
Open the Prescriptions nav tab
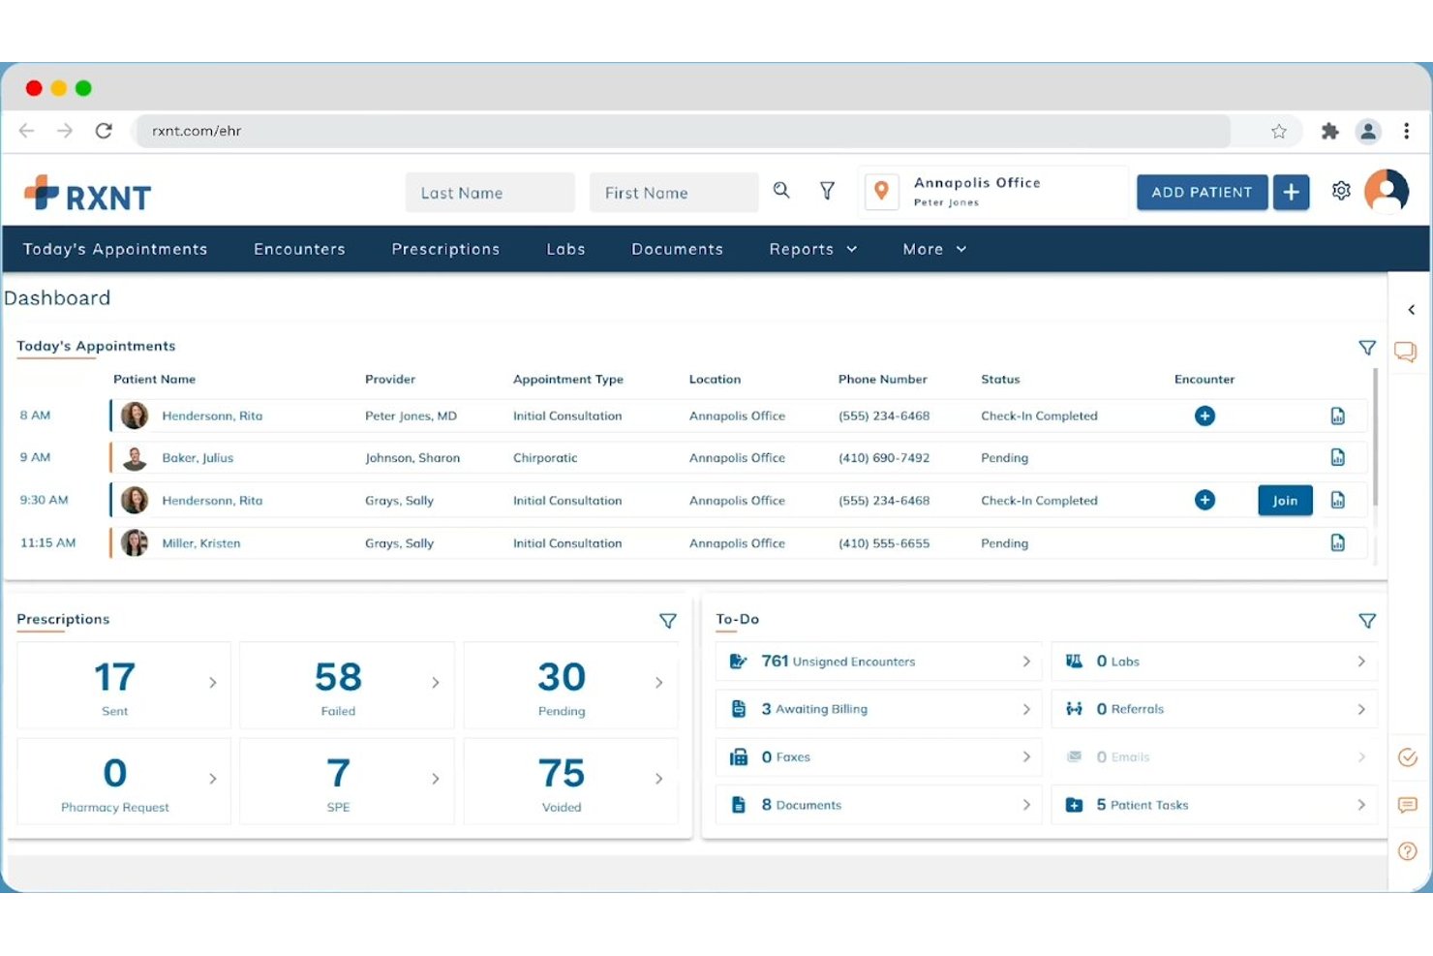click(445, 249)
